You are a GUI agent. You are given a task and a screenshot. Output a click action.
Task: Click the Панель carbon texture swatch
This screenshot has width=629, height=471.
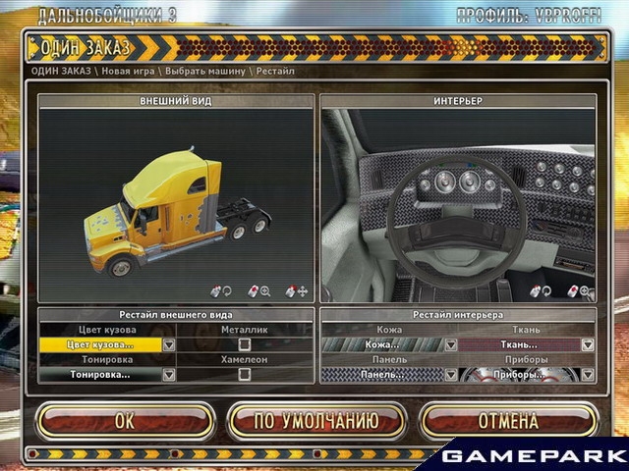click(382, 375)
